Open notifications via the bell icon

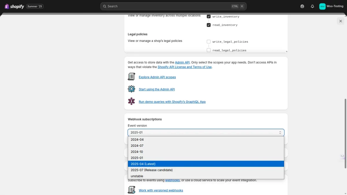tap(312, 6)
